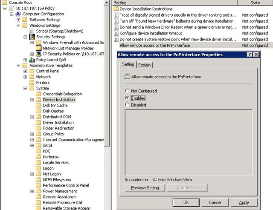Viewport: 273px width, 210px height.
Task: Expand the Network node
Action: 25,77
